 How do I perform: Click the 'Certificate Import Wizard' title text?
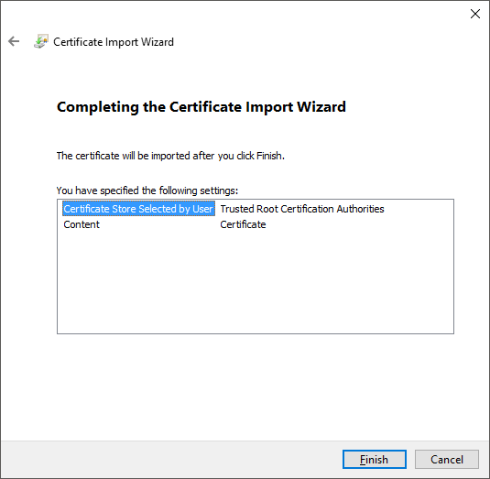point(114,42)
